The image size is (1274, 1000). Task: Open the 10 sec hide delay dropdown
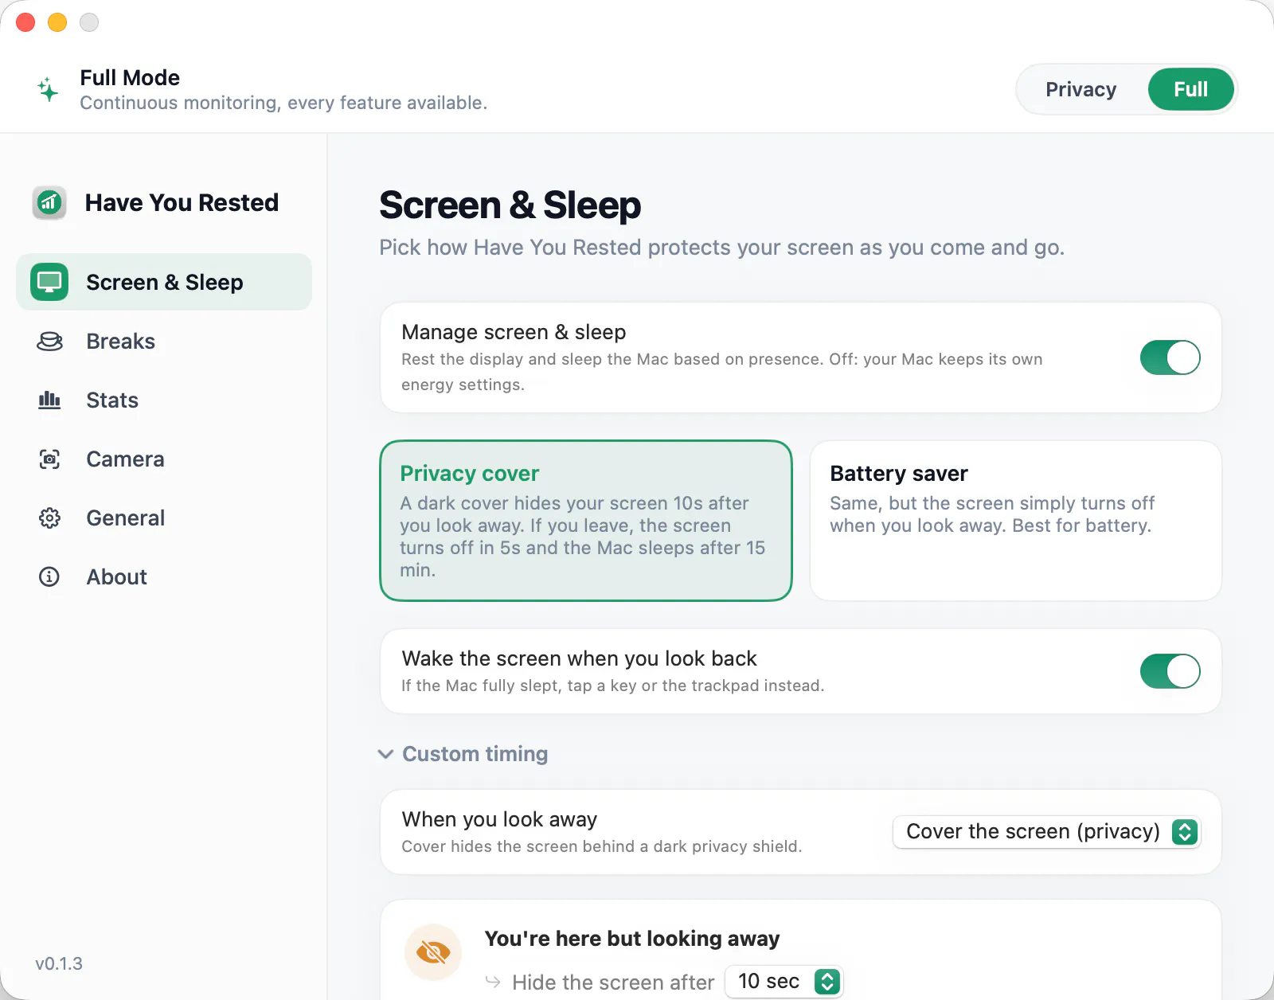tap(784, 982)
